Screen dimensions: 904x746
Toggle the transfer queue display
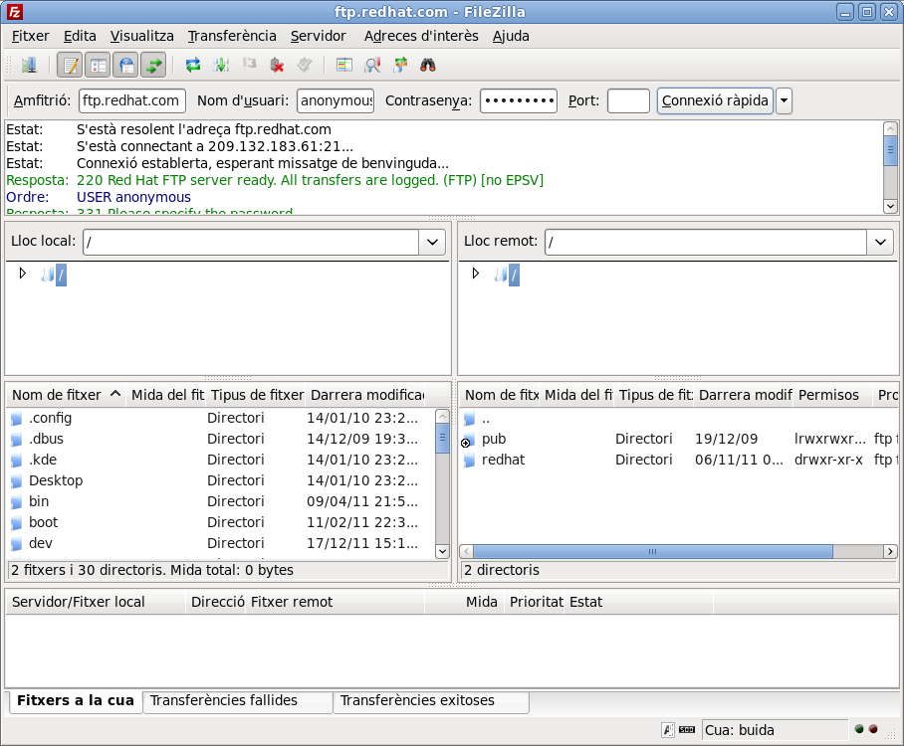[x=153, y=66]
